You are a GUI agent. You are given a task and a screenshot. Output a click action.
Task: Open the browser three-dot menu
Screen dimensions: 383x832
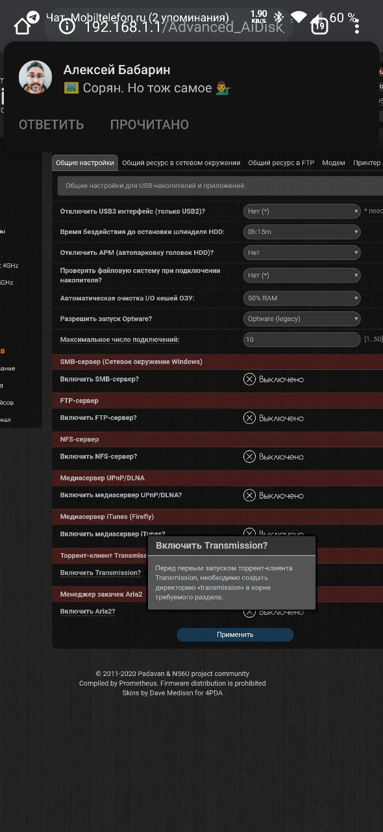click(356, 27)
